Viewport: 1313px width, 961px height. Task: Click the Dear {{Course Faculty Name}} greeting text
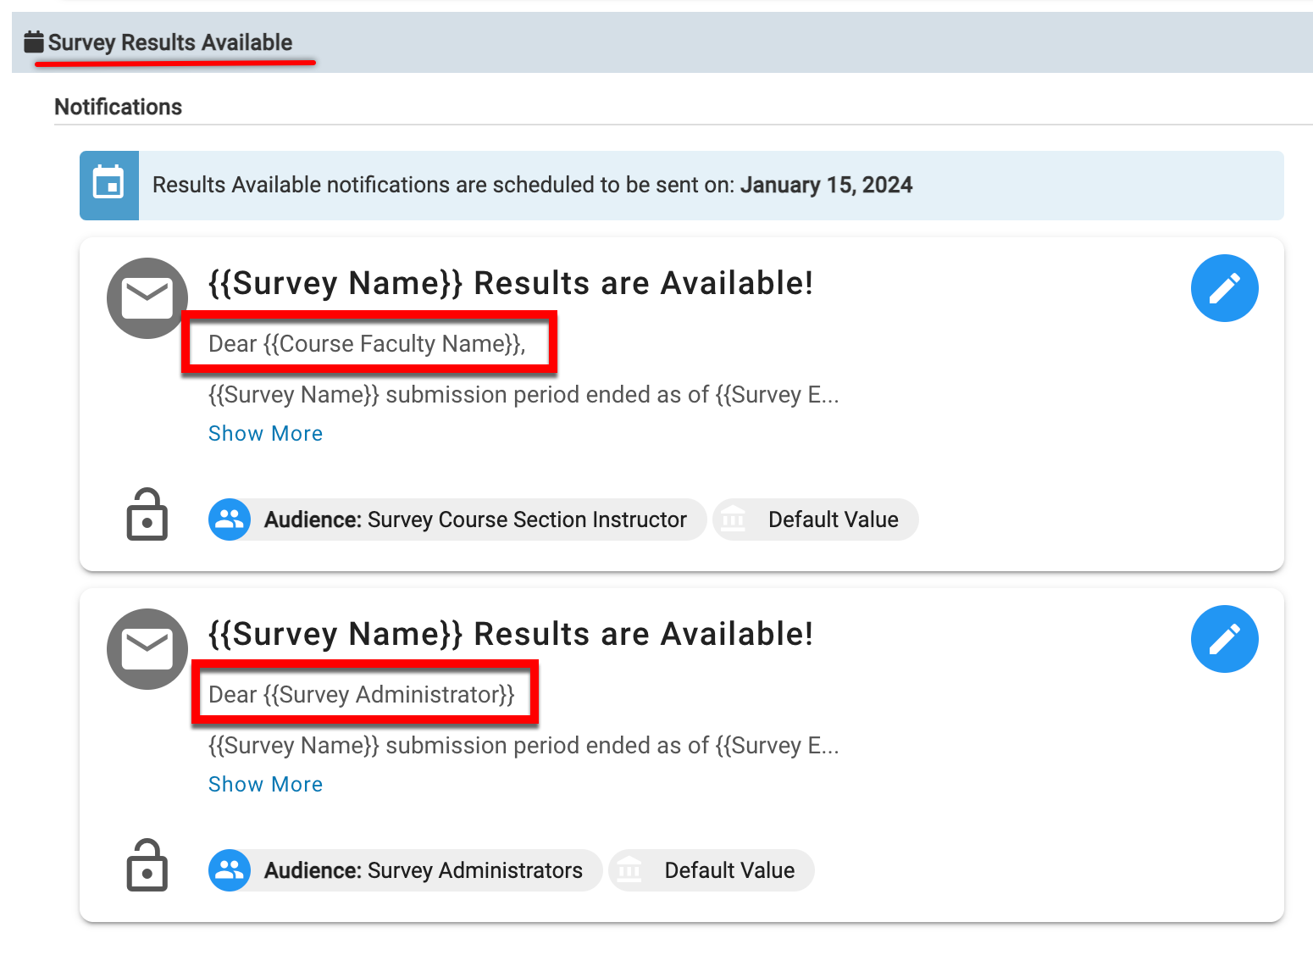pos(367,344)
